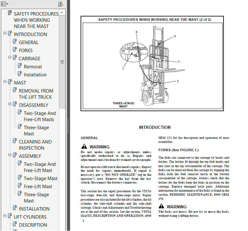248x231 pixels.
Task: Select the MAST bookmark
Action: 20,83
